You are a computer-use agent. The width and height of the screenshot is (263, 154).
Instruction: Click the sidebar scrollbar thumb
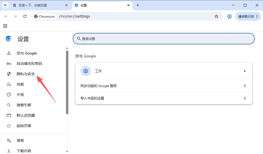click(x=67, y=82)
